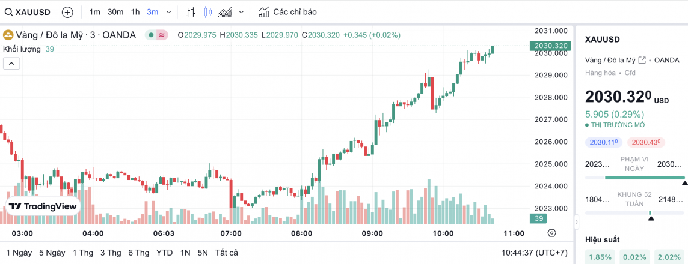The image size is (688, 264).
Task: Select the candlestick chart style icon
Action: [x=208, y=12]
